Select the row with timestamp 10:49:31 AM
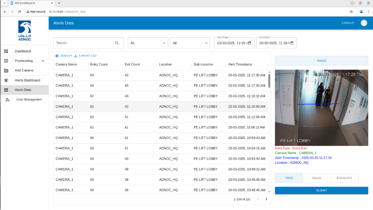This screenshot has height=210, width=373. coord(160,169)
